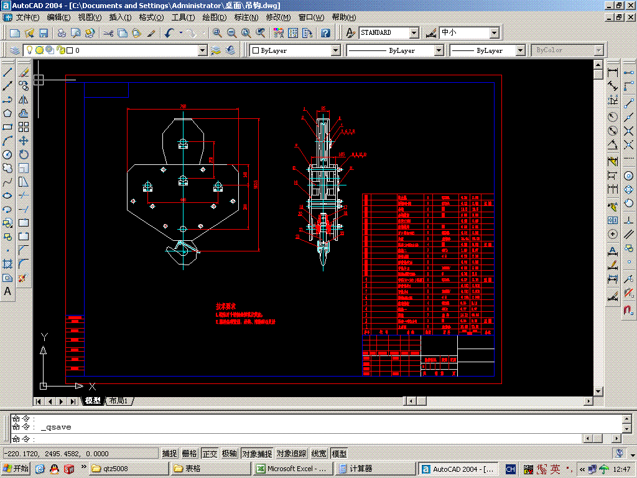Switch to the 布局1 layout tab
The width and height of the screenshot is (637, 478).
pyautogui.click(x=119, y=401)
